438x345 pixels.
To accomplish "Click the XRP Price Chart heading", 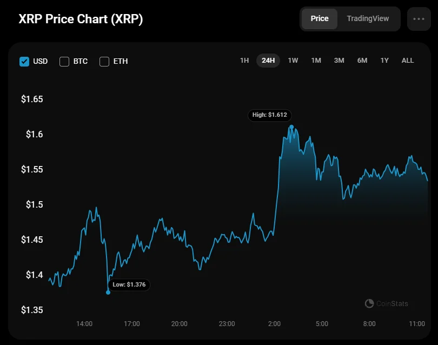I will pos(81,19).
